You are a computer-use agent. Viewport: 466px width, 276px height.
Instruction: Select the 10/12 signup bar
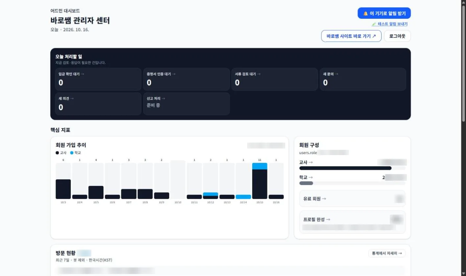pos(211,196)
